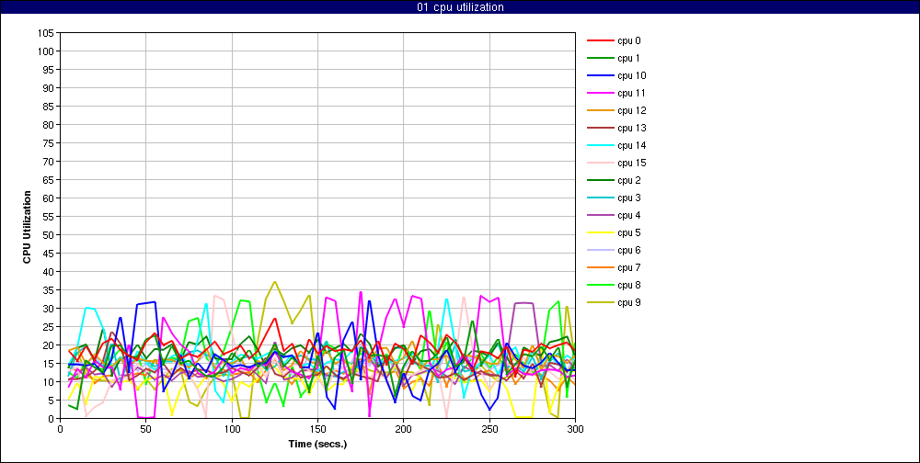Select the 'cpu 1' legend label

pyautogui.click(x=629, y=58)
